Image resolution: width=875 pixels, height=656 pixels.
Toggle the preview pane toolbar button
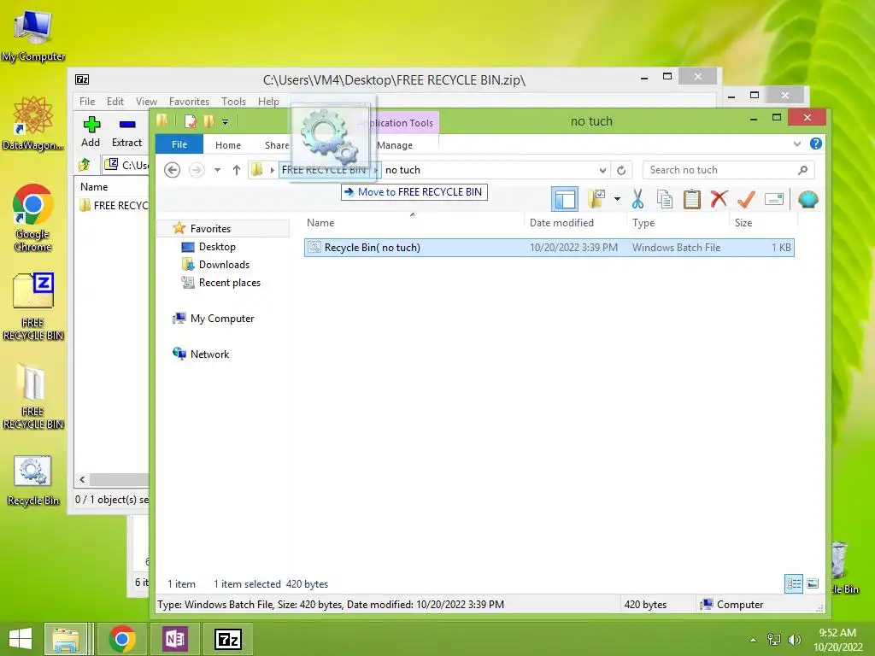[x=565, y=199]
